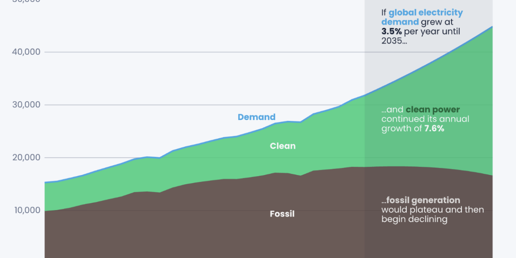Click the Clean series label
This screenshot has height=258, width=516.
tap(282, 146)
